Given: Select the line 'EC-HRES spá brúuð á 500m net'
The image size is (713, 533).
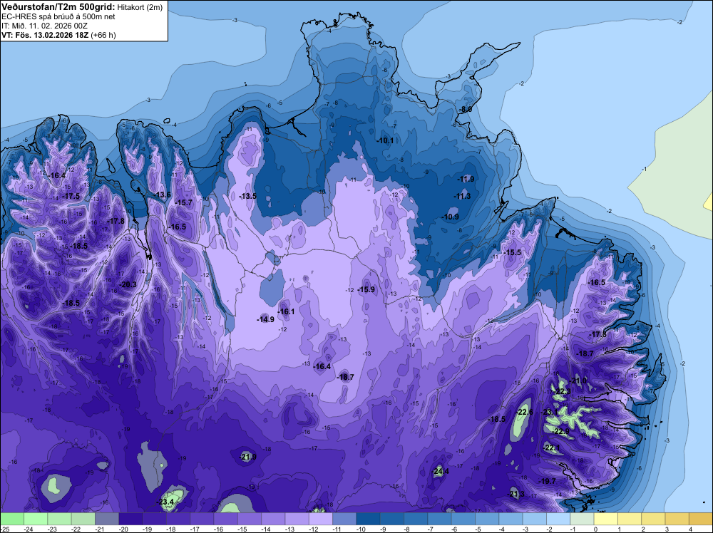Looking at the screenshot, I should (x=58, y=16).
